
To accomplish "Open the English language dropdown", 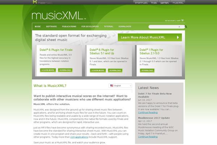I will (x=120, y=86).
